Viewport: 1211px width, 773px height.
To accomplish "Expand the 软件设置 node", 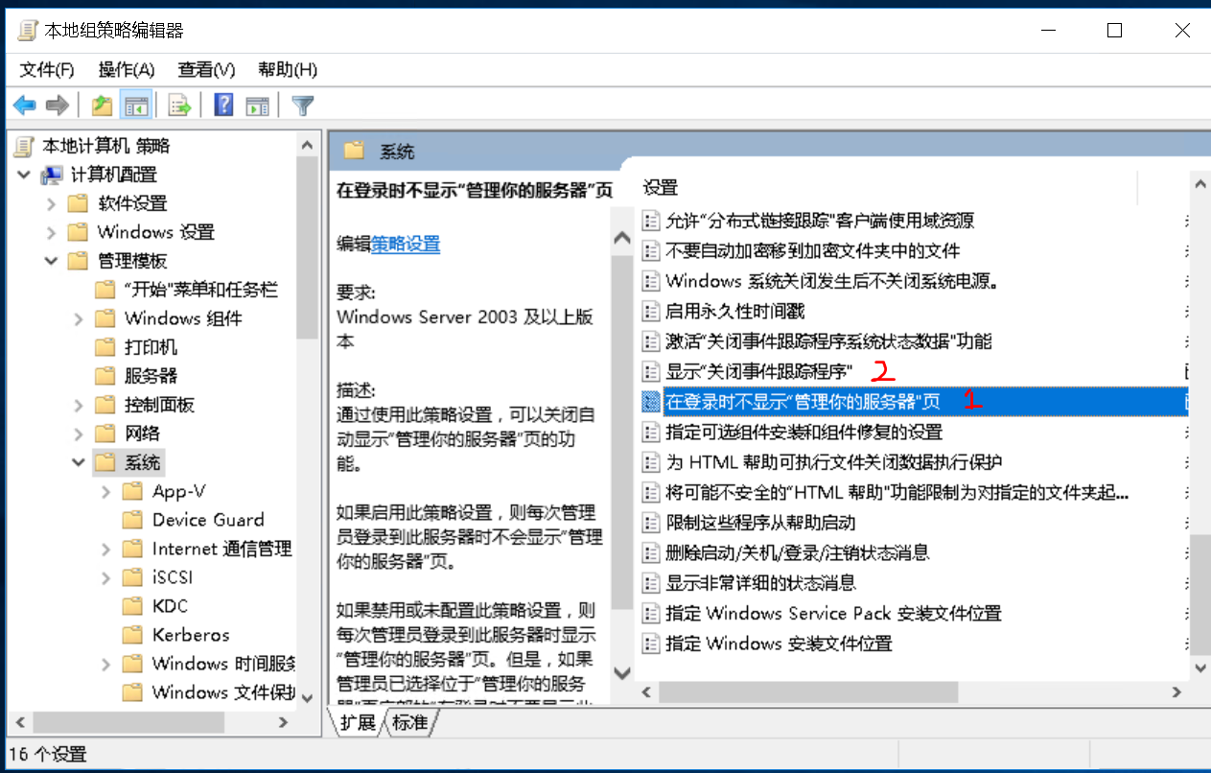I will click(52, 203).
